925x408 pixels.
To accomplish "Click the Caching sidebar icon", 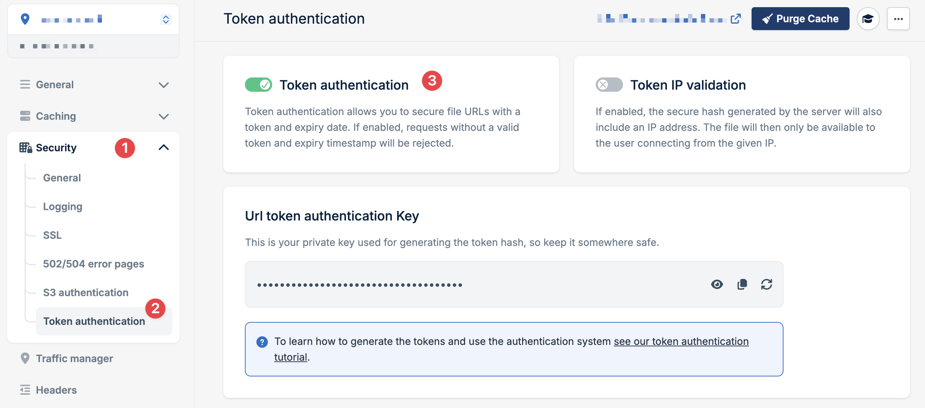I will [25, 116].
